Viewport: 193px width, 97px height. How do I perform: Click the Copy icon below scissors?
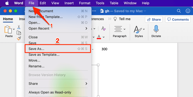[x=19, y=33]
